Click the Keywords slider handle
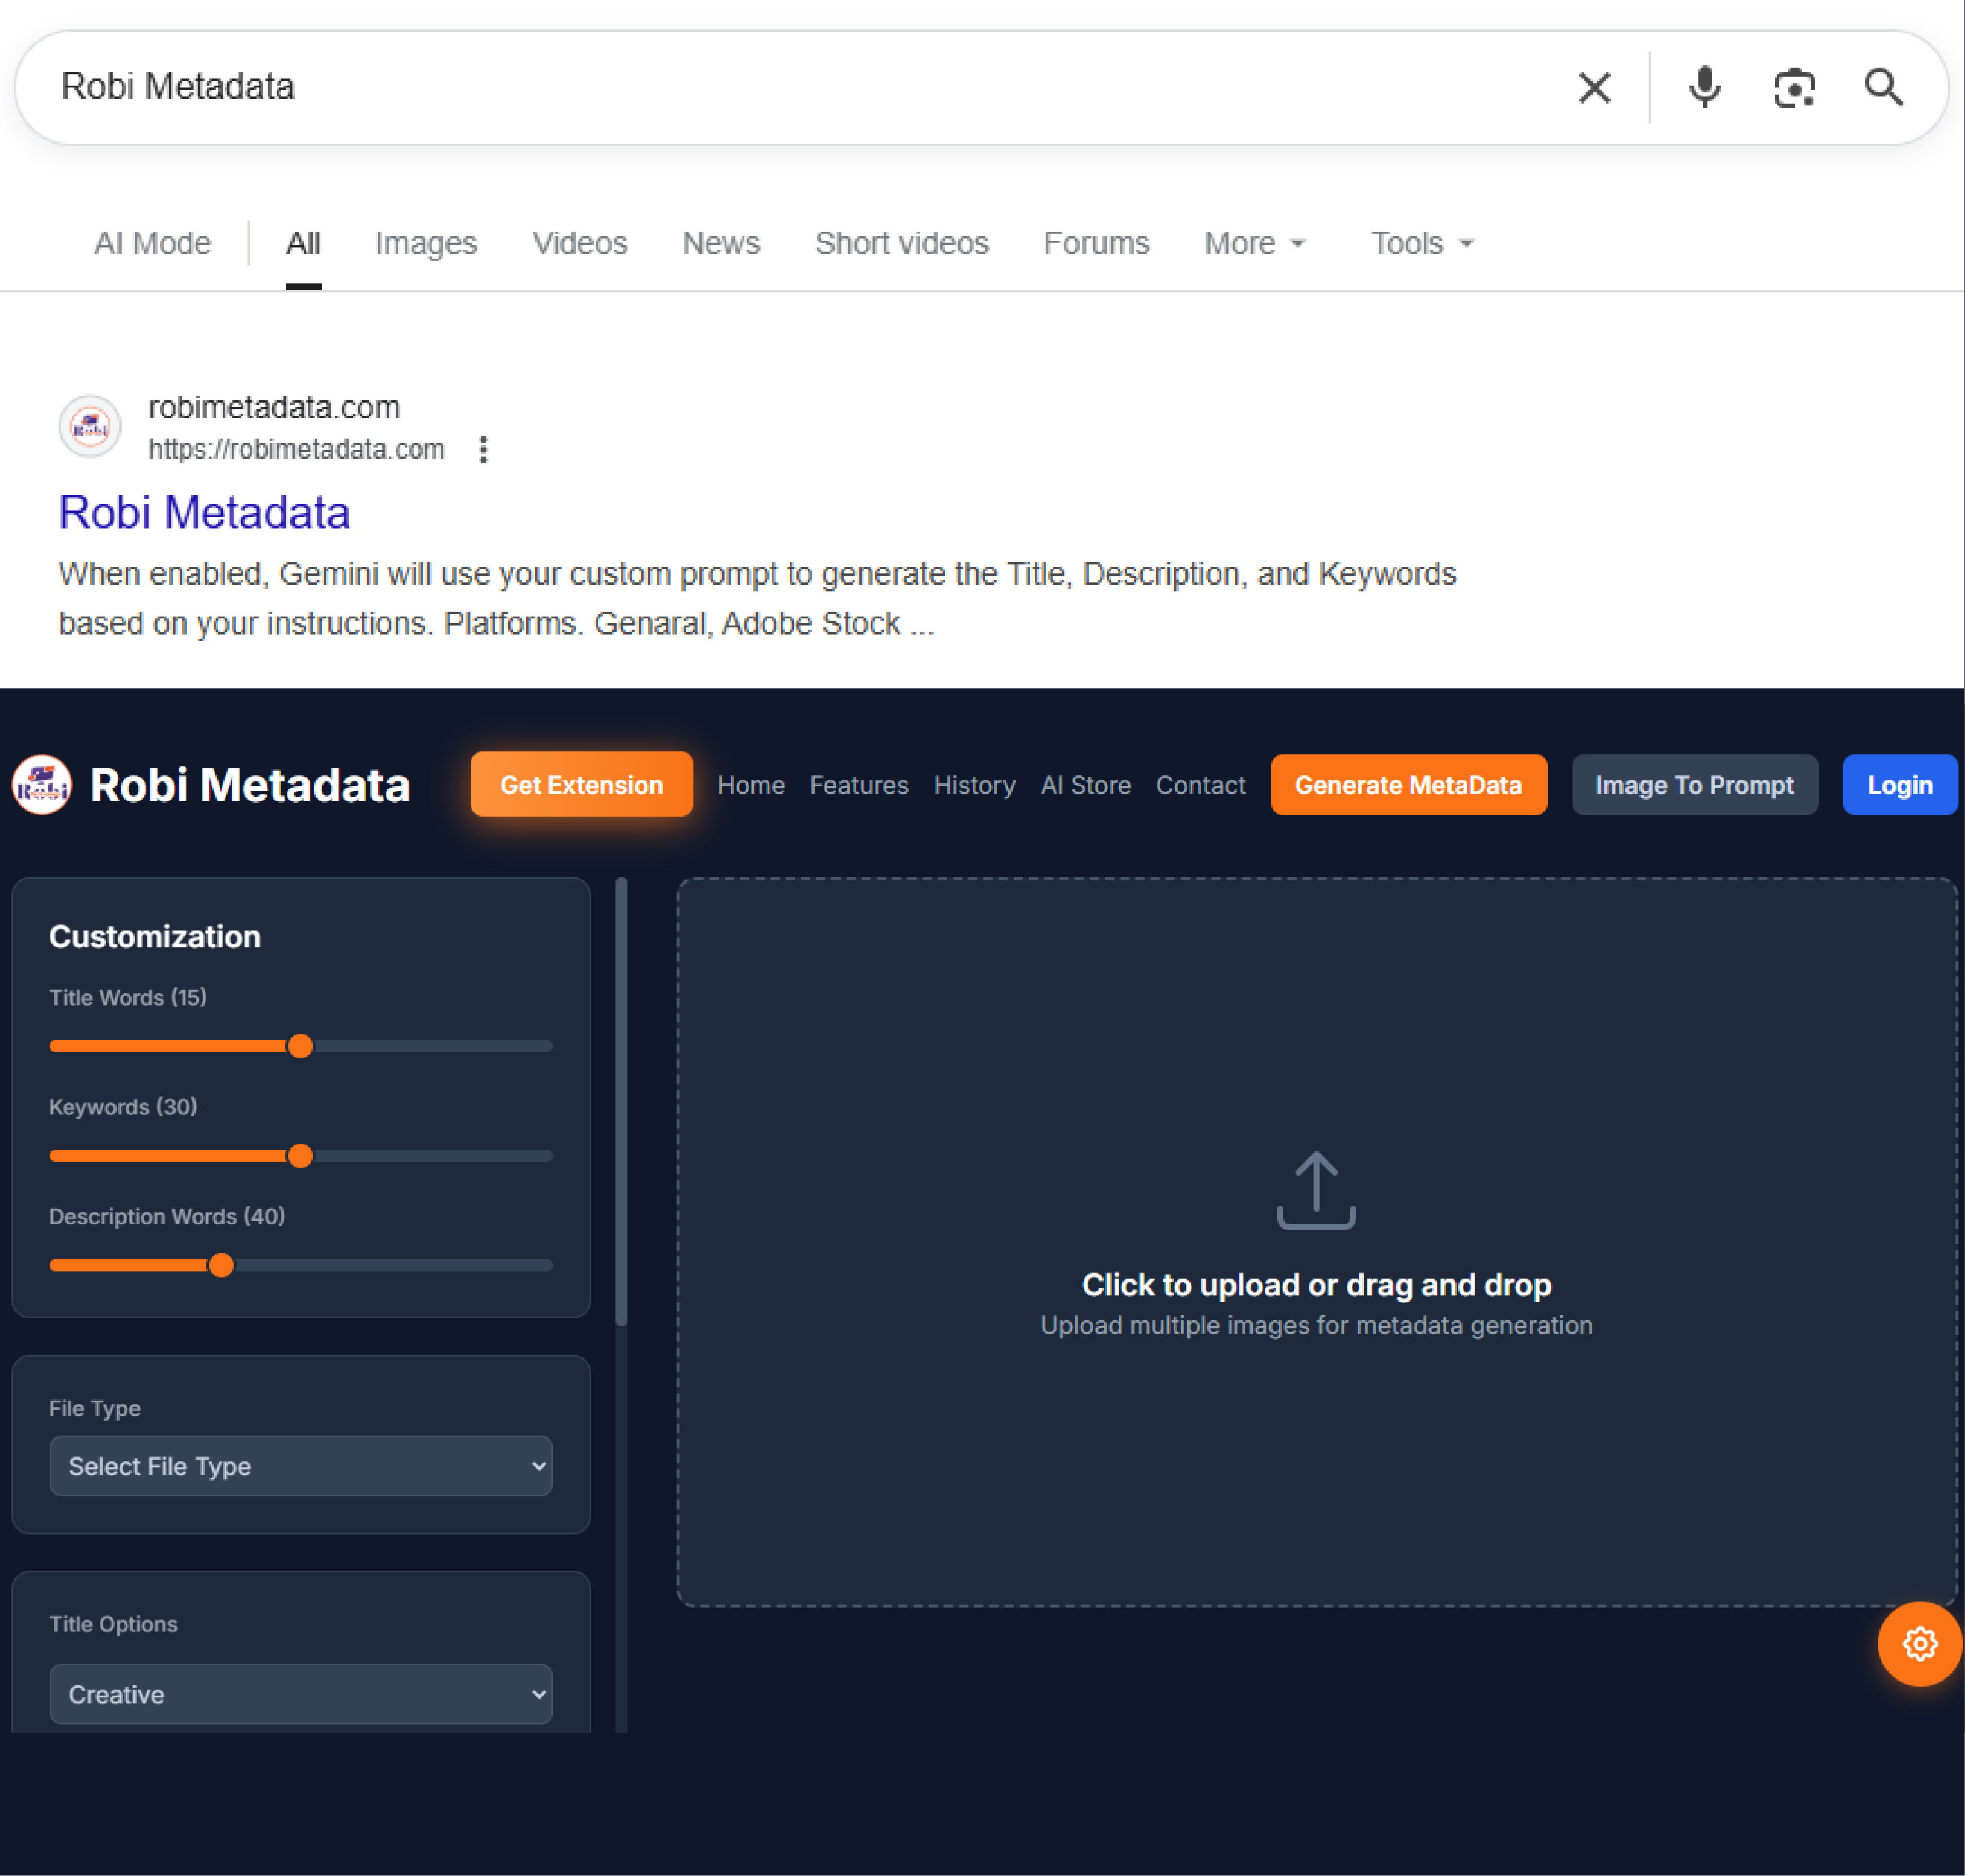1965x1876 pixels. 300,1156
